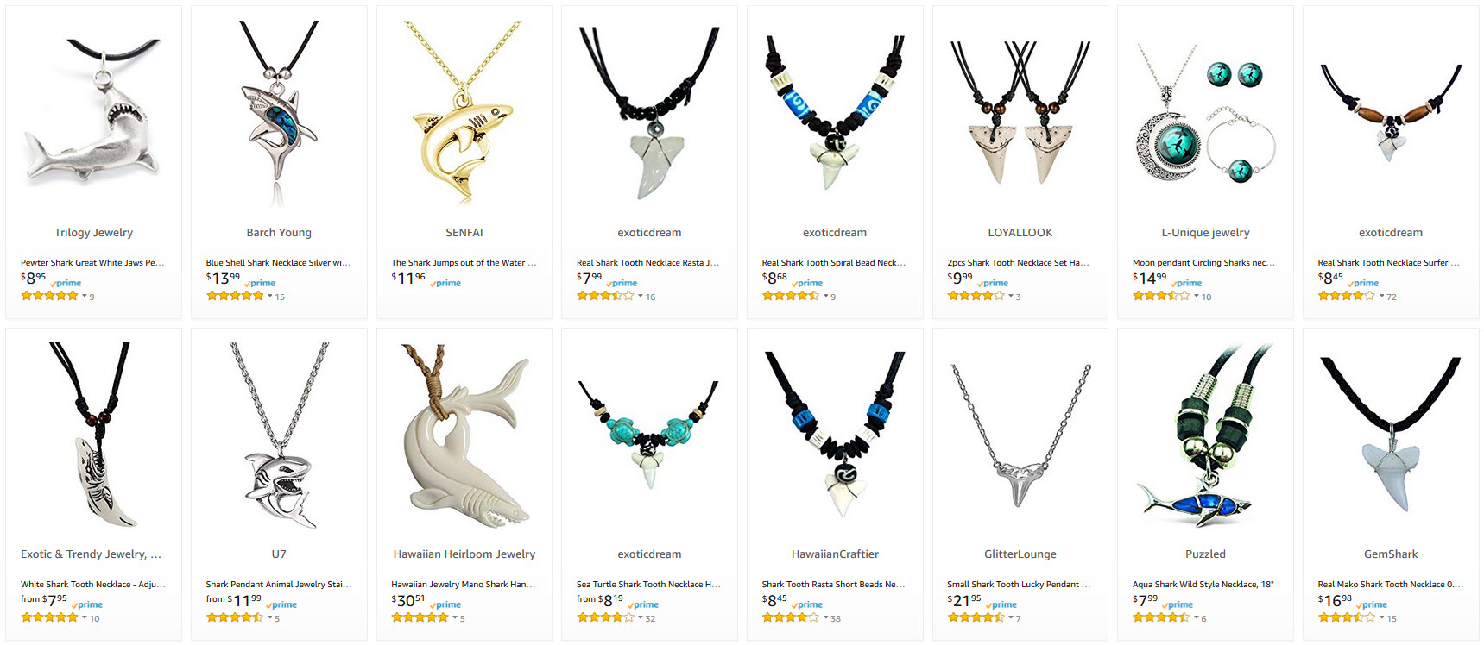1484x645 pixels.
Task: Open the Puzzled Aqua Shark necklace image
Action: coord(1205,435)
